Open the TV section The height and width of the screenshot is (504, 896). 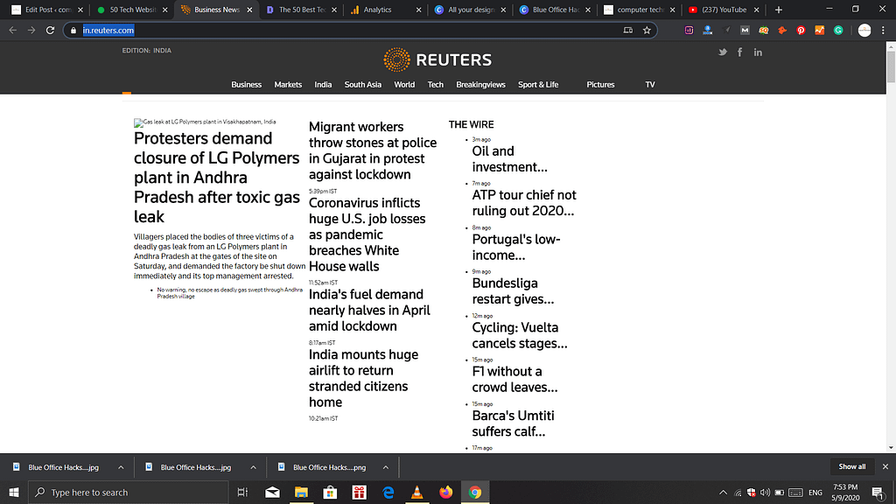tap(650, 85)
